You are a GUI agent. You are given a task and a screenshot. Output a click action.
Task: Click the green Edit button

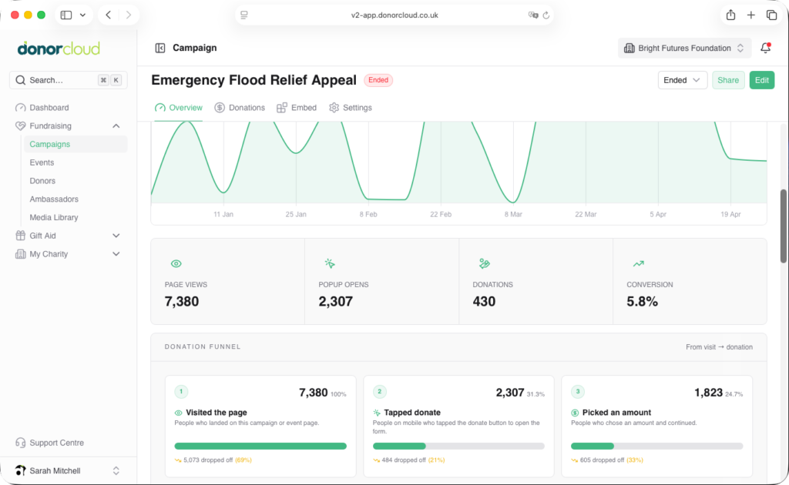click(761, 80)
